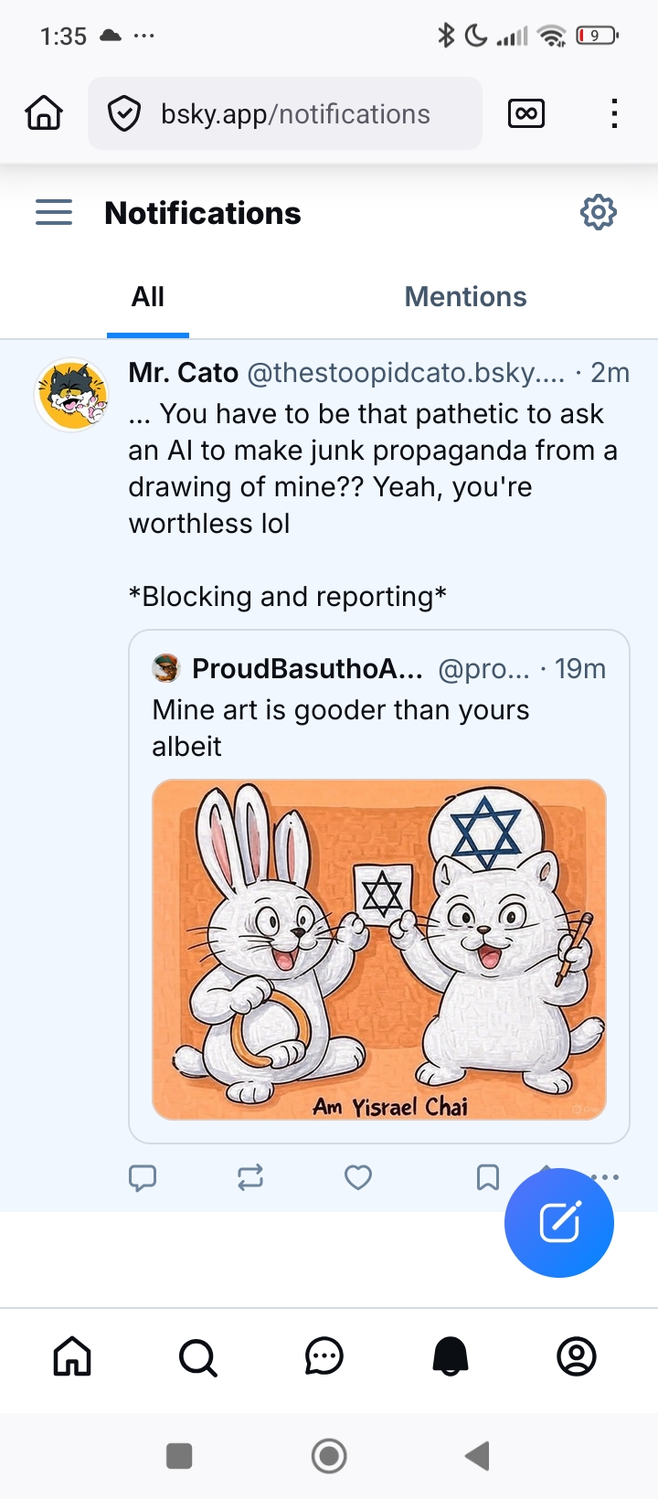Tap the bsky.app/notifications address bar
Image resolution: width=658 pixels, height=1499 pixels.
point(294,114)
